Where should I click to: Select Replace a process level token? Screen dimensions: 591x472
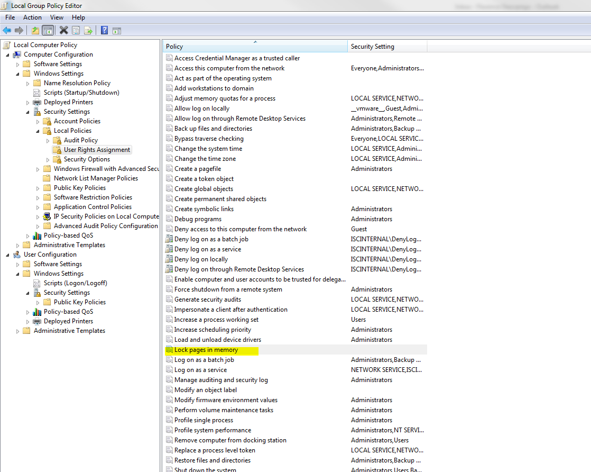pos(215,450)
